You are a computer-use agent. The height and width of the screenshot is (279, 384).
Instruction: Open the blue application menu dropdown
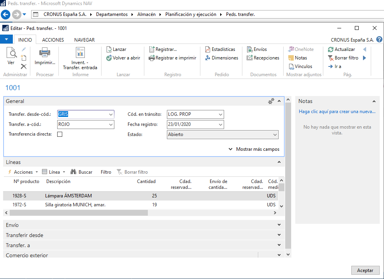point(6,39)
